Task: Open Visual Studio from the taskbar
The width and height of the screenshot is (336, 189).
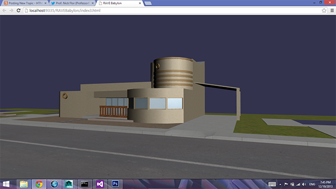Action: (x=100, y=184)
